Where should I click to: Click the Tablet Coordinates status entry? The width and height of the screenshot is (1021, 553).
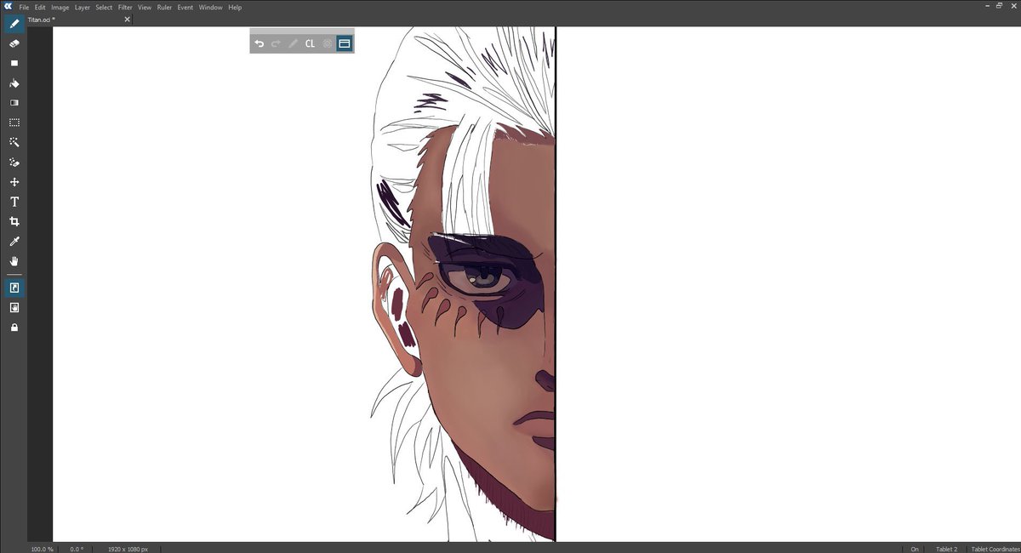[994, 549]
